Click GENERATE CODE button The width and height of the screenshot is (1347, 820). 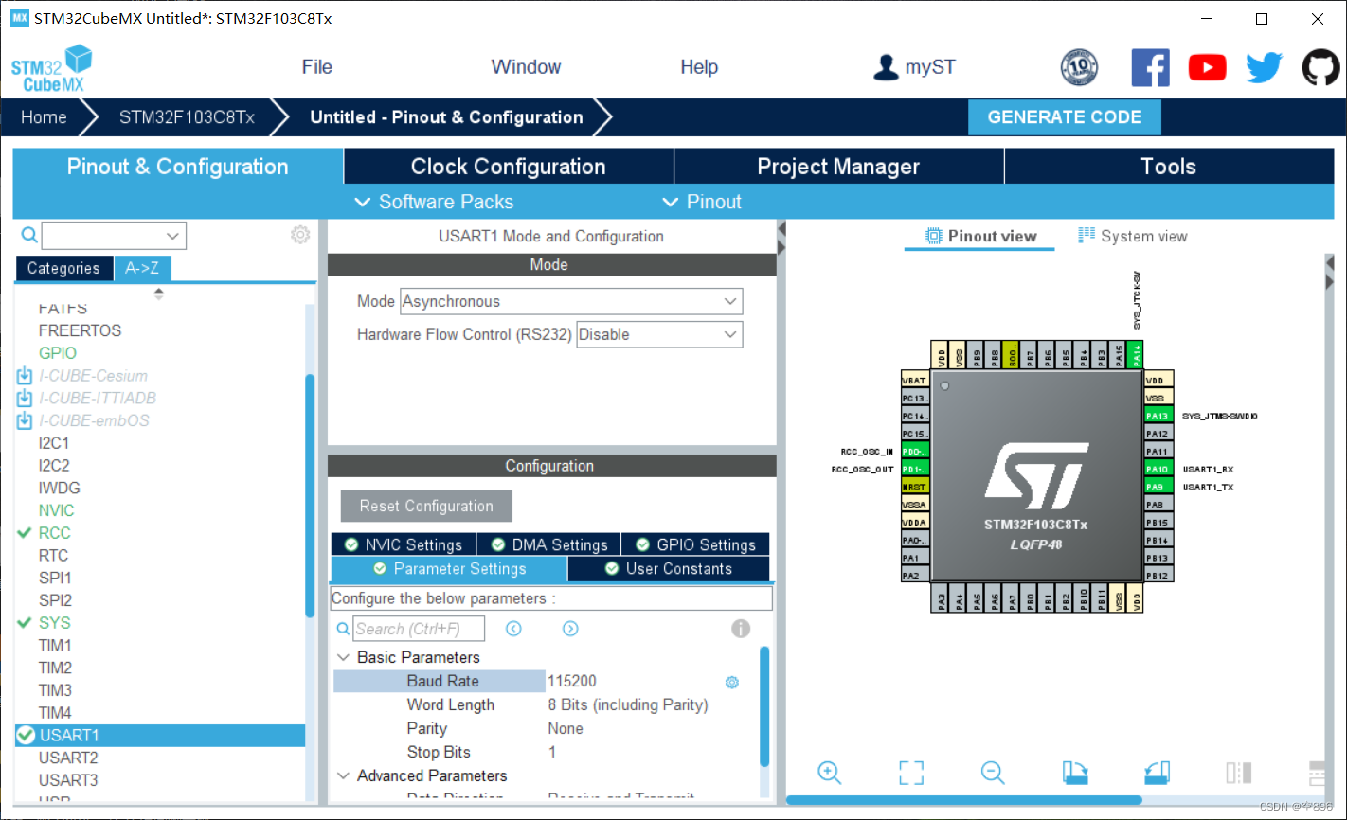click(1065, 117)
